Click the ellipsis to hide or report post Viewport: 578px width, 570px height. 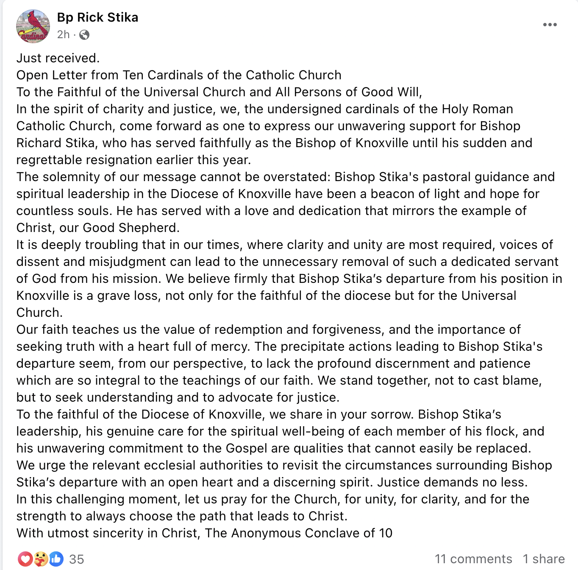click(x=549, y=25)
